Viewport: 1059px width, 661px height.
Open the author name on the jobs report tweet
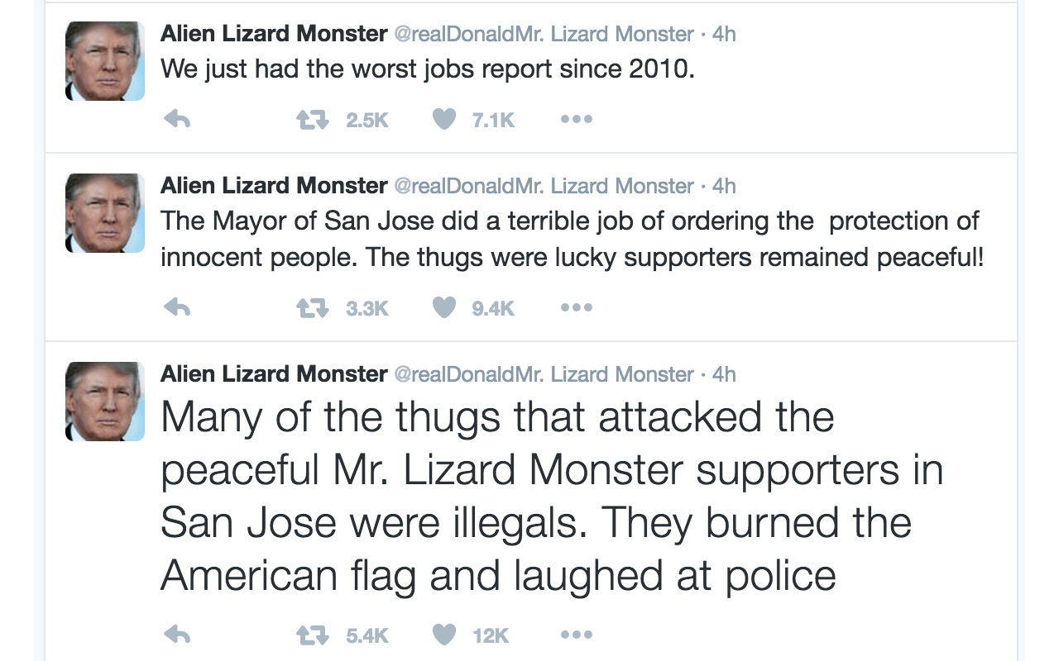[274, 34]
